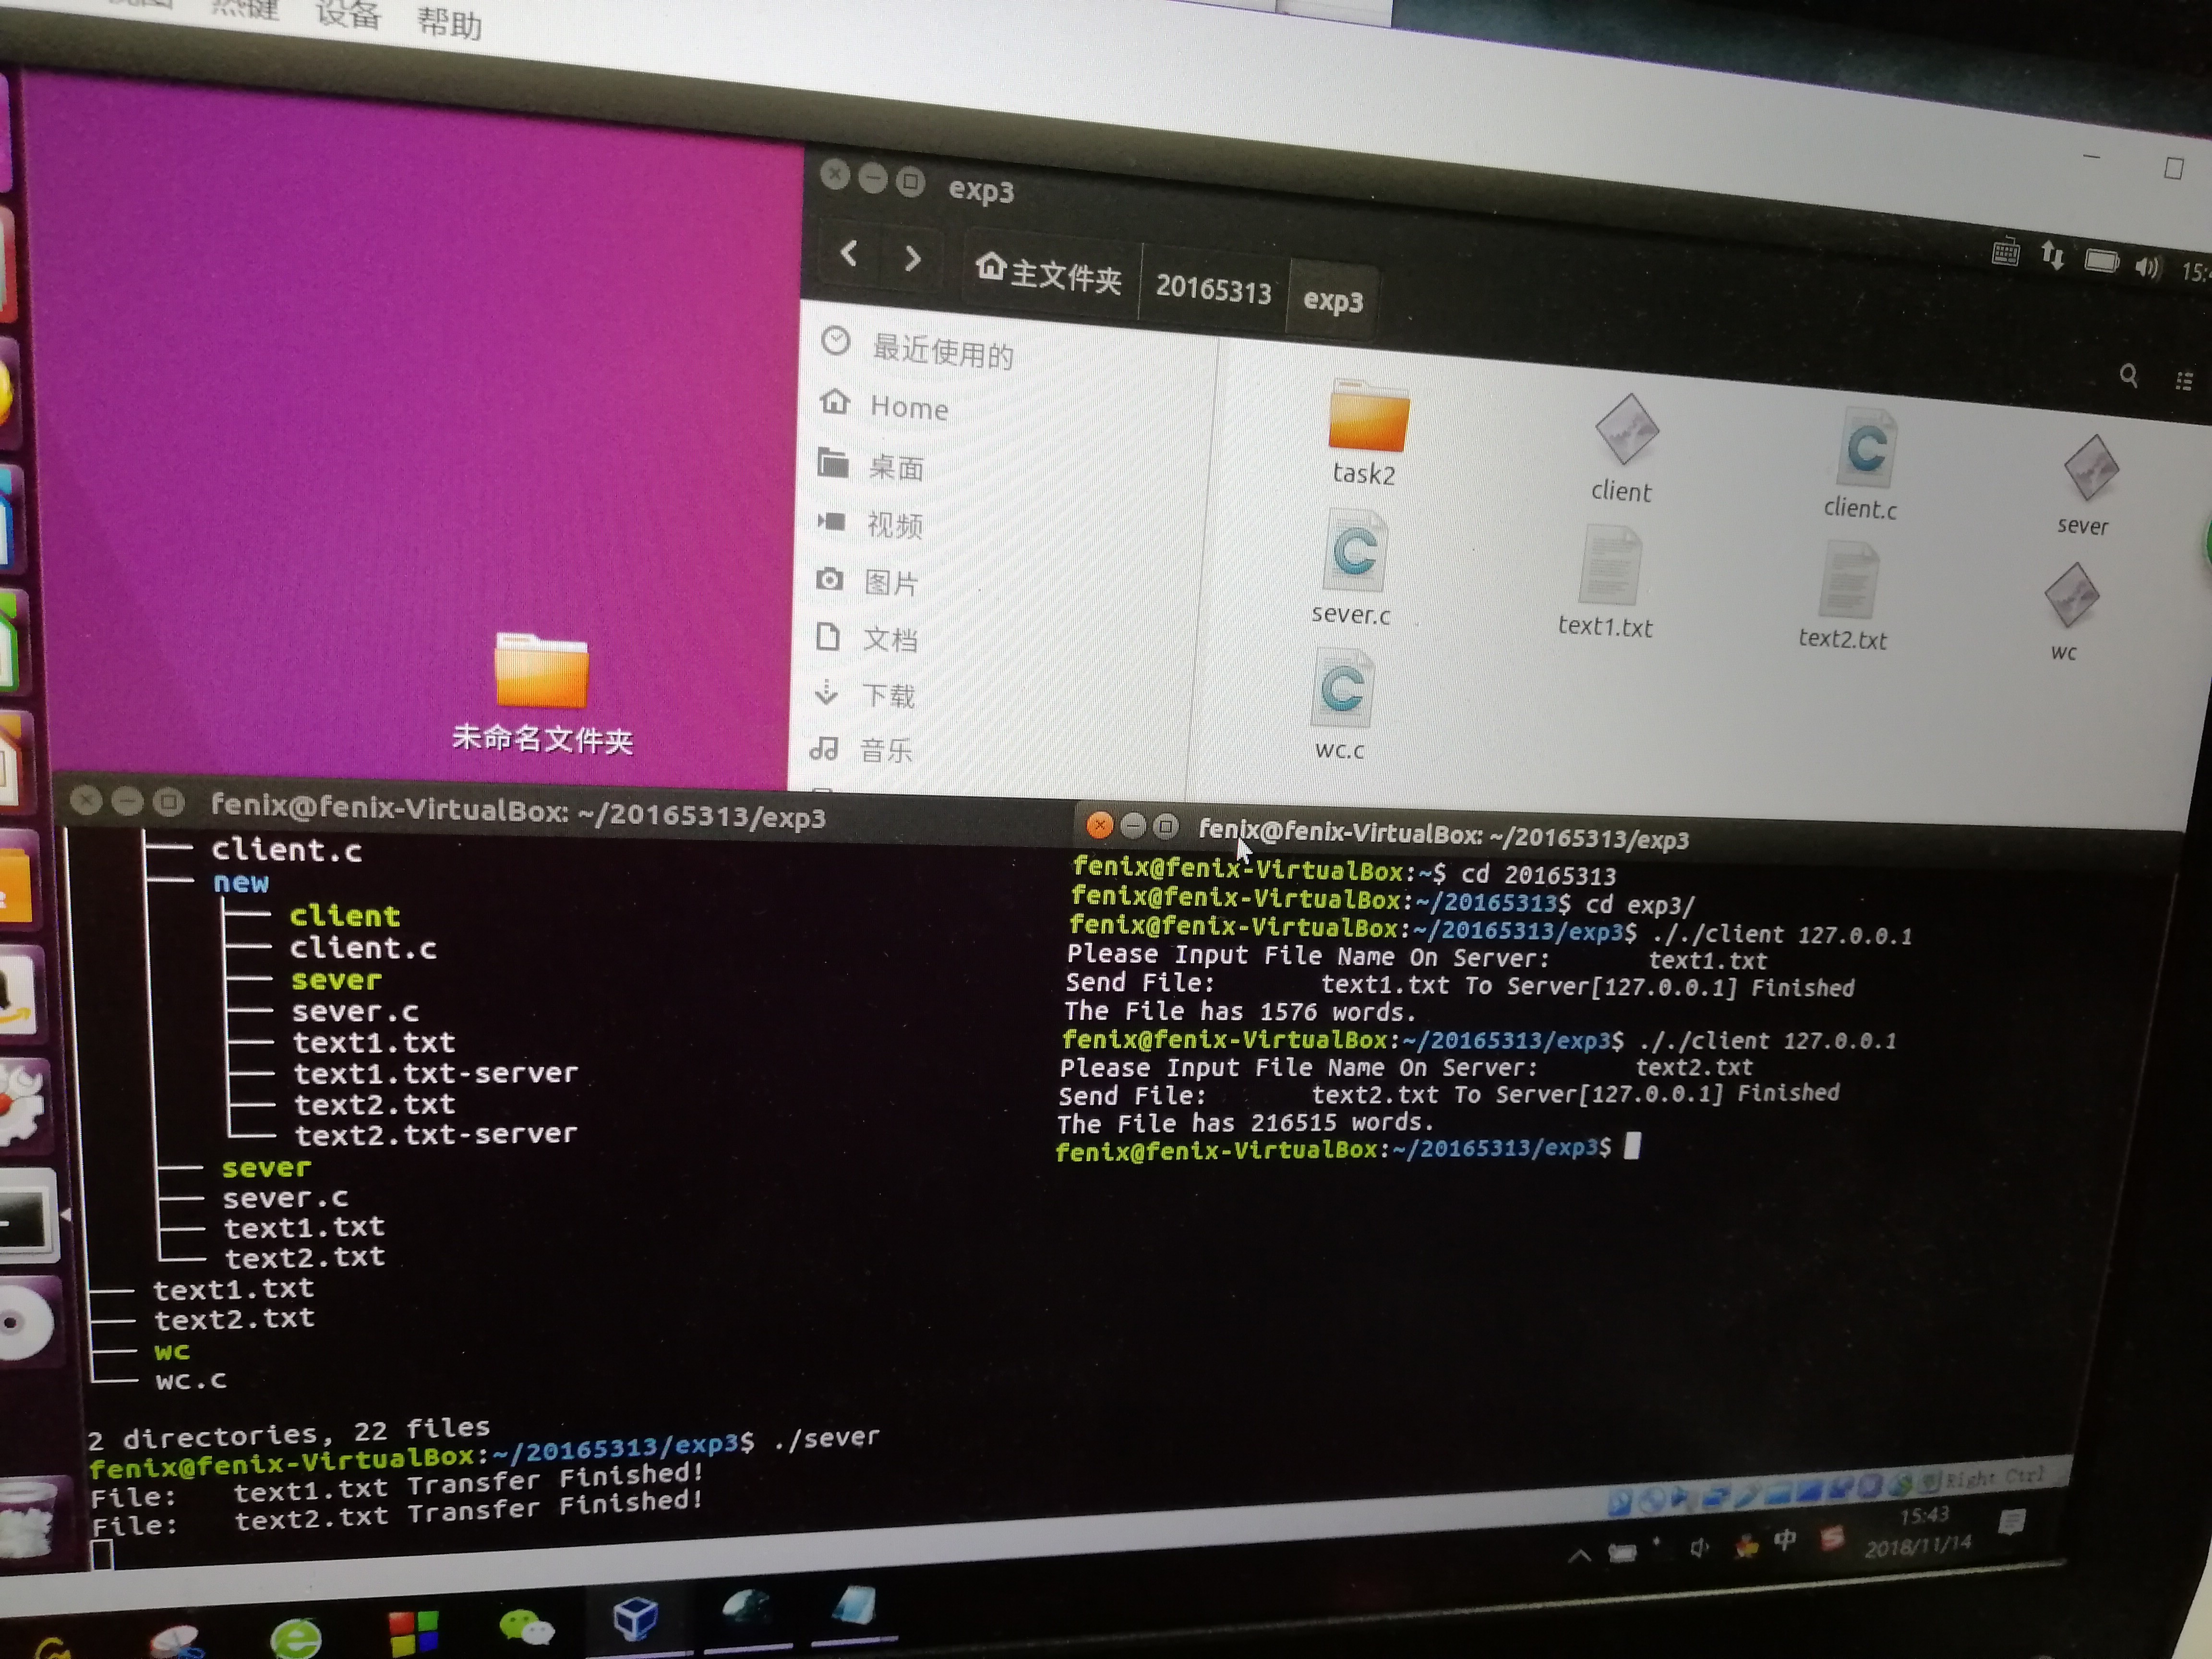Expand hidden Windows tray icons

pos(1579,1555)
